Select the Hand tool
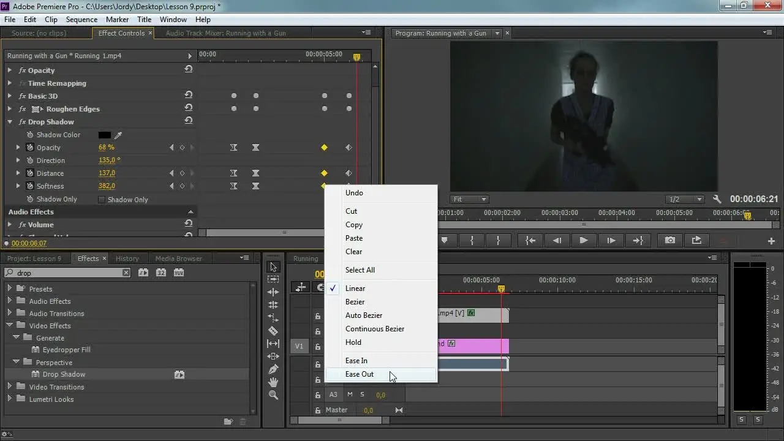This screenshot has width=784, height=441. point(273,382)
